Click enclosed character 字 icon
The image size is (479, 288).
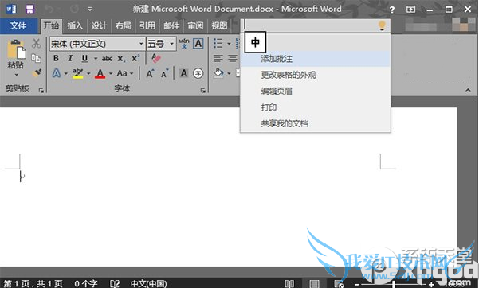pyautogui.click(x=198, y=73)
